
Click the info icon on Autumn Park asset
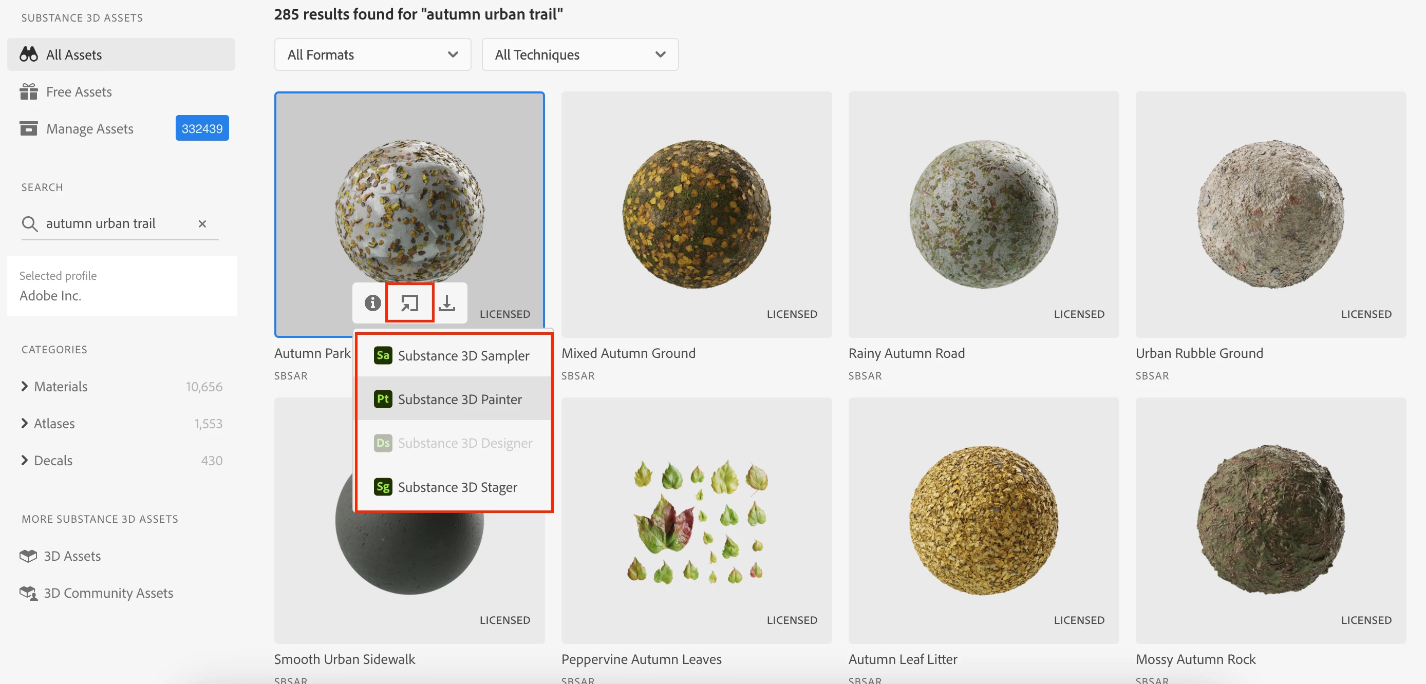[x=372, y=302]
